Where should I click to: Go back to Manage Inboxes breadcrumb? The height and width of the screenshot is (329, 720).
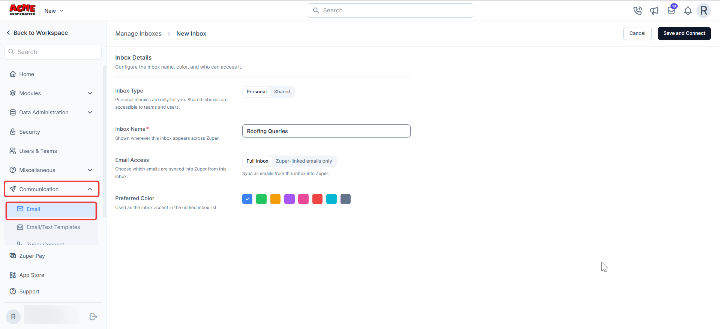[x=138, y=33]
